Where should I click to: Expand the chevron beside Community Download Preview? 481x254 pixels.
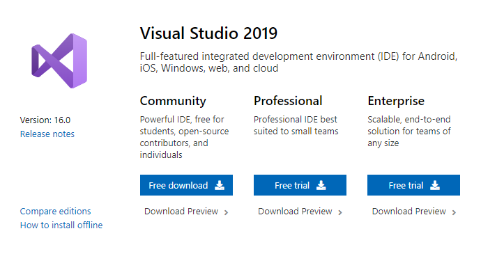pos(226,212)
